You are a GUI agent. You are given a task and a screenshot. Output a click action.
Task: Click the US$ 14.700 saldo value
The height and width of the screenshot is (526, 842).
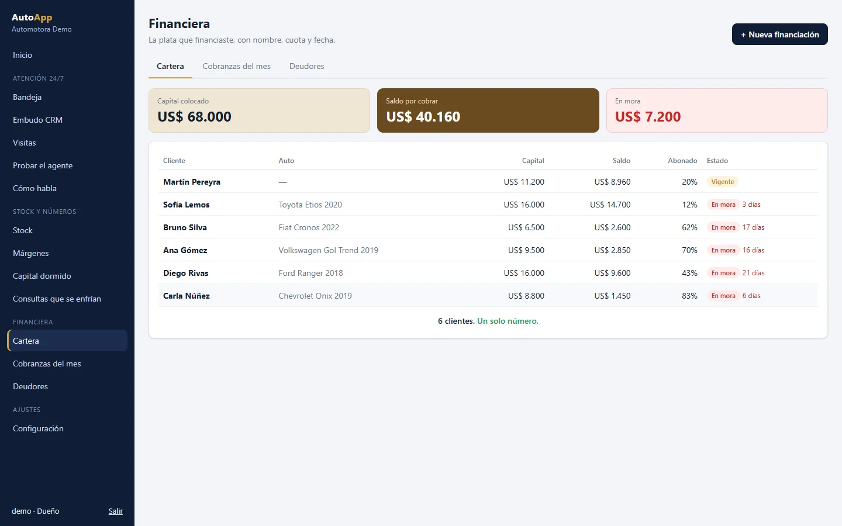point(610,205)
